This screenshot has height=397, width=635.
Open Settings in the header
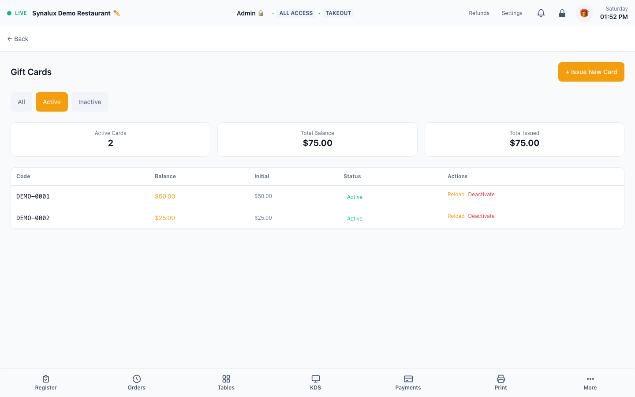[x=512, y=13]
